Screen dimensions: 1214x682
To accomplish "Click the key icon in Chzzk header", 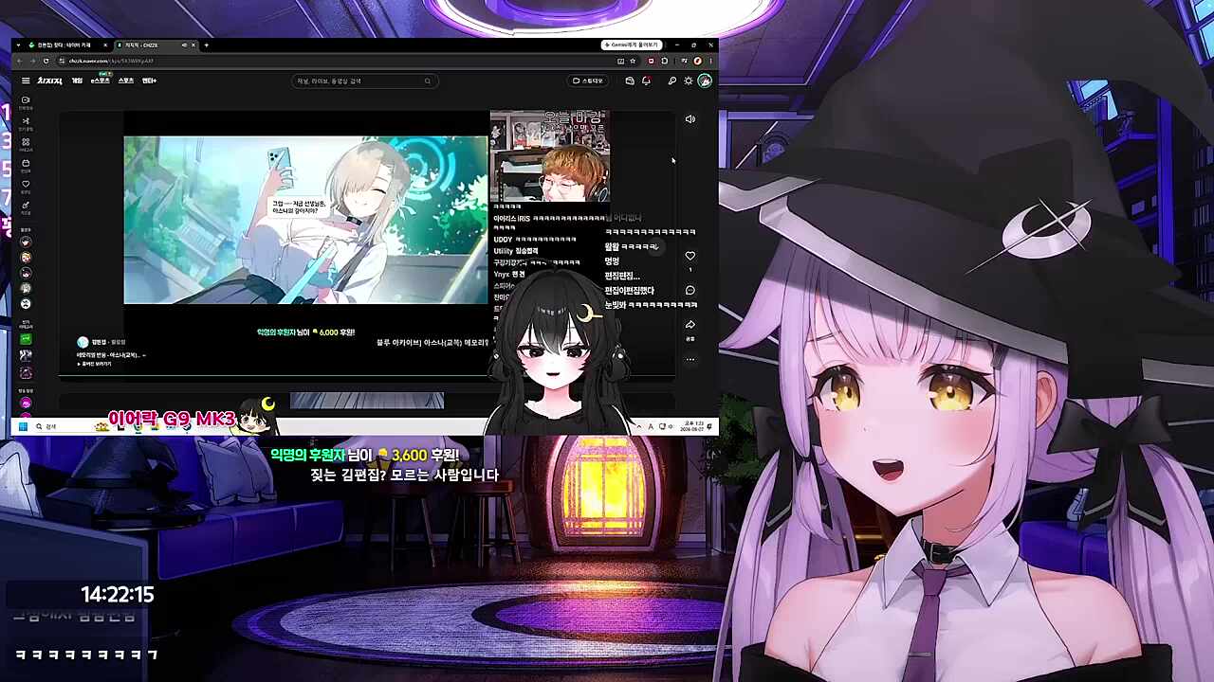I will tap(672, 81).
